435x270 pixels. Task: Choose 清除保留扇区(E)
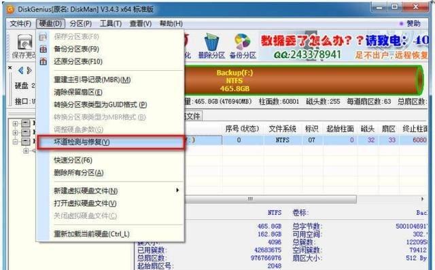click(x=110, y=92)
